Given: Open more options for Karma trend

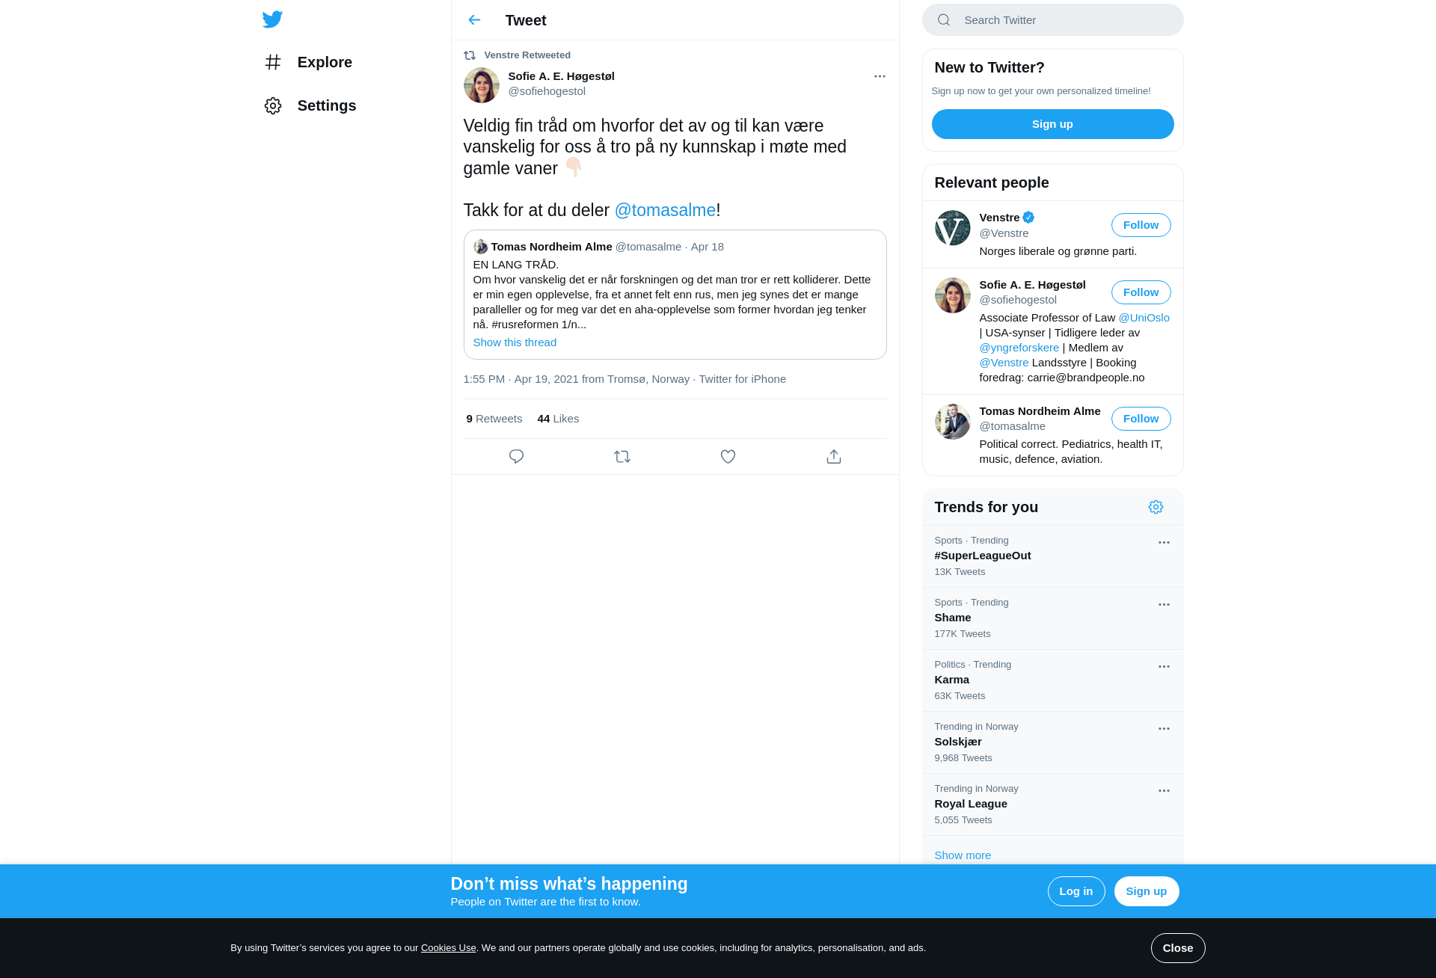Looking at the screenshot, I should click(1164, 667).
